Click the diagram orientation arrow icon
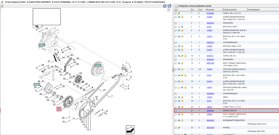Screen dimensions: 279x135 point(130,129)
